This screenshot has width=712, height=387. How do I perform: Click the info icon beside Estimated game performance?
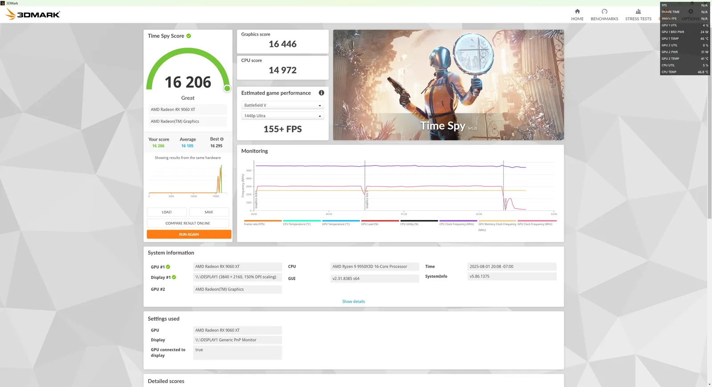(x=321, y=93)
